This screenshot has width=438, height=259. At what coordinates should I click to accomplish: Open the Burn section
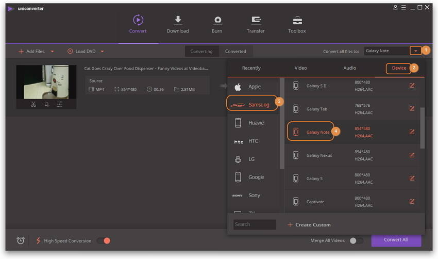217,24
